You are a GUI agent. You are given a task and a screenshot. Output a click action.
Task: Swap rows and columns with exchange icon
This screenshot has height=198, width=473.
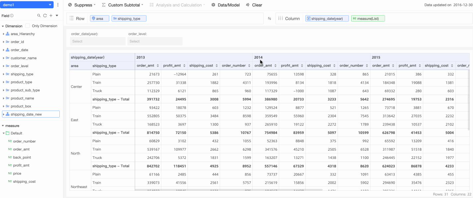point(270,19)
